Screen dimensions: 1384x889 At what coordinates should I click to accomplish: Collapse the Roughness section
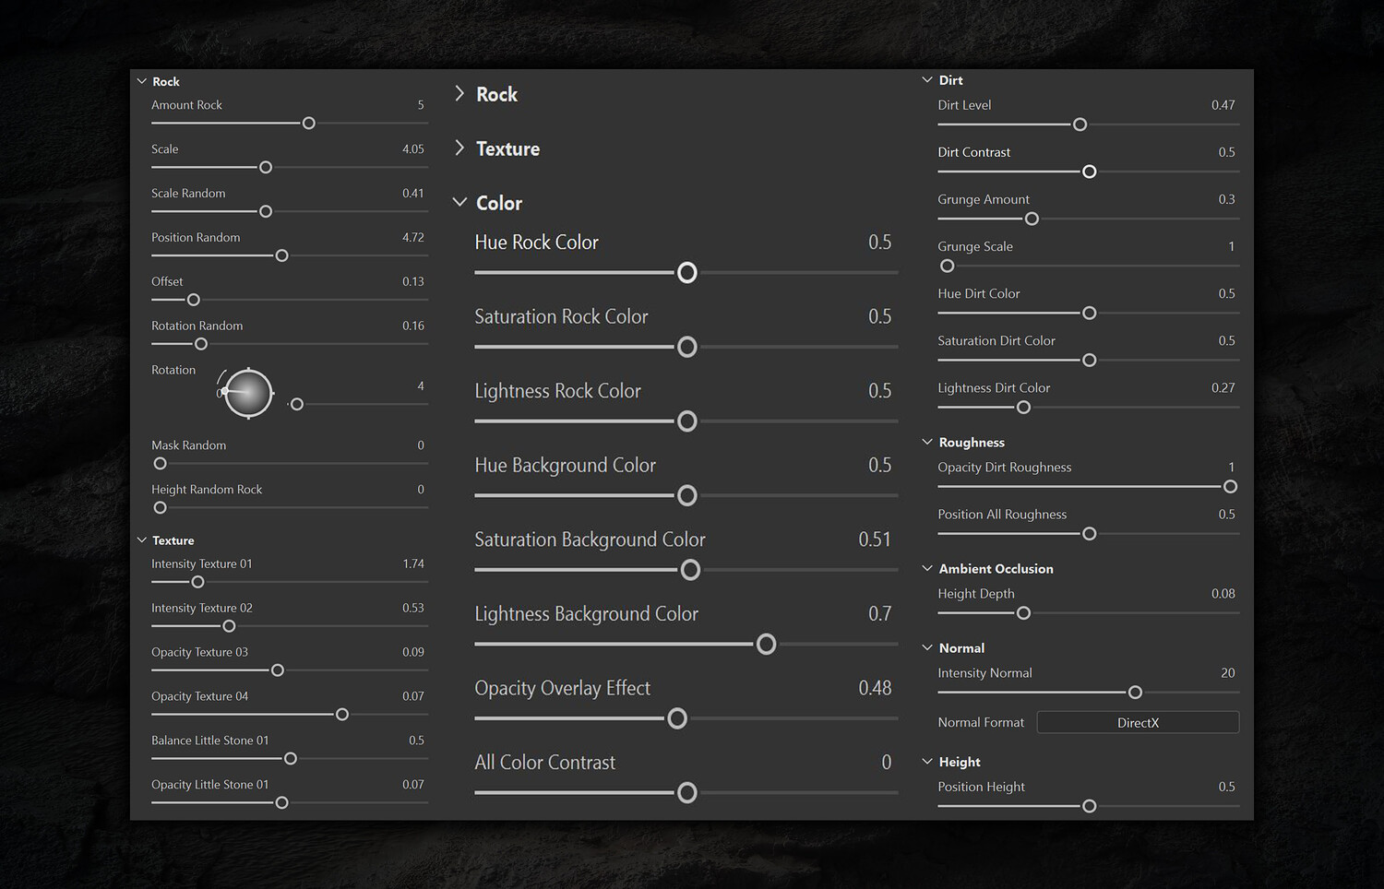[x=927, y=442]
